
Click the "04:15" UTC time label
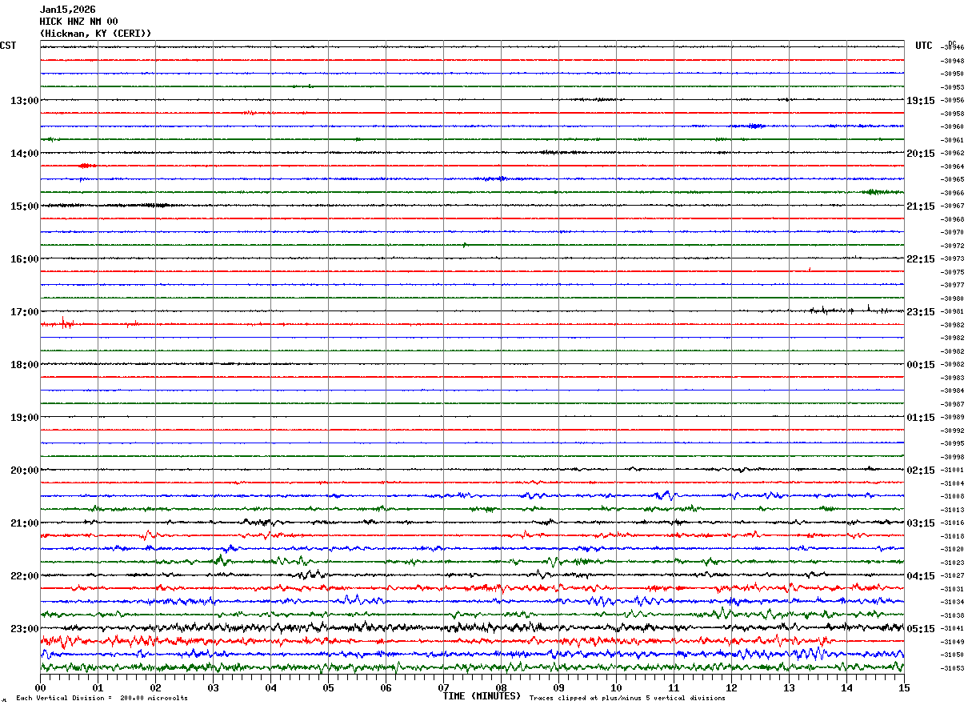[x=921, y=576]
